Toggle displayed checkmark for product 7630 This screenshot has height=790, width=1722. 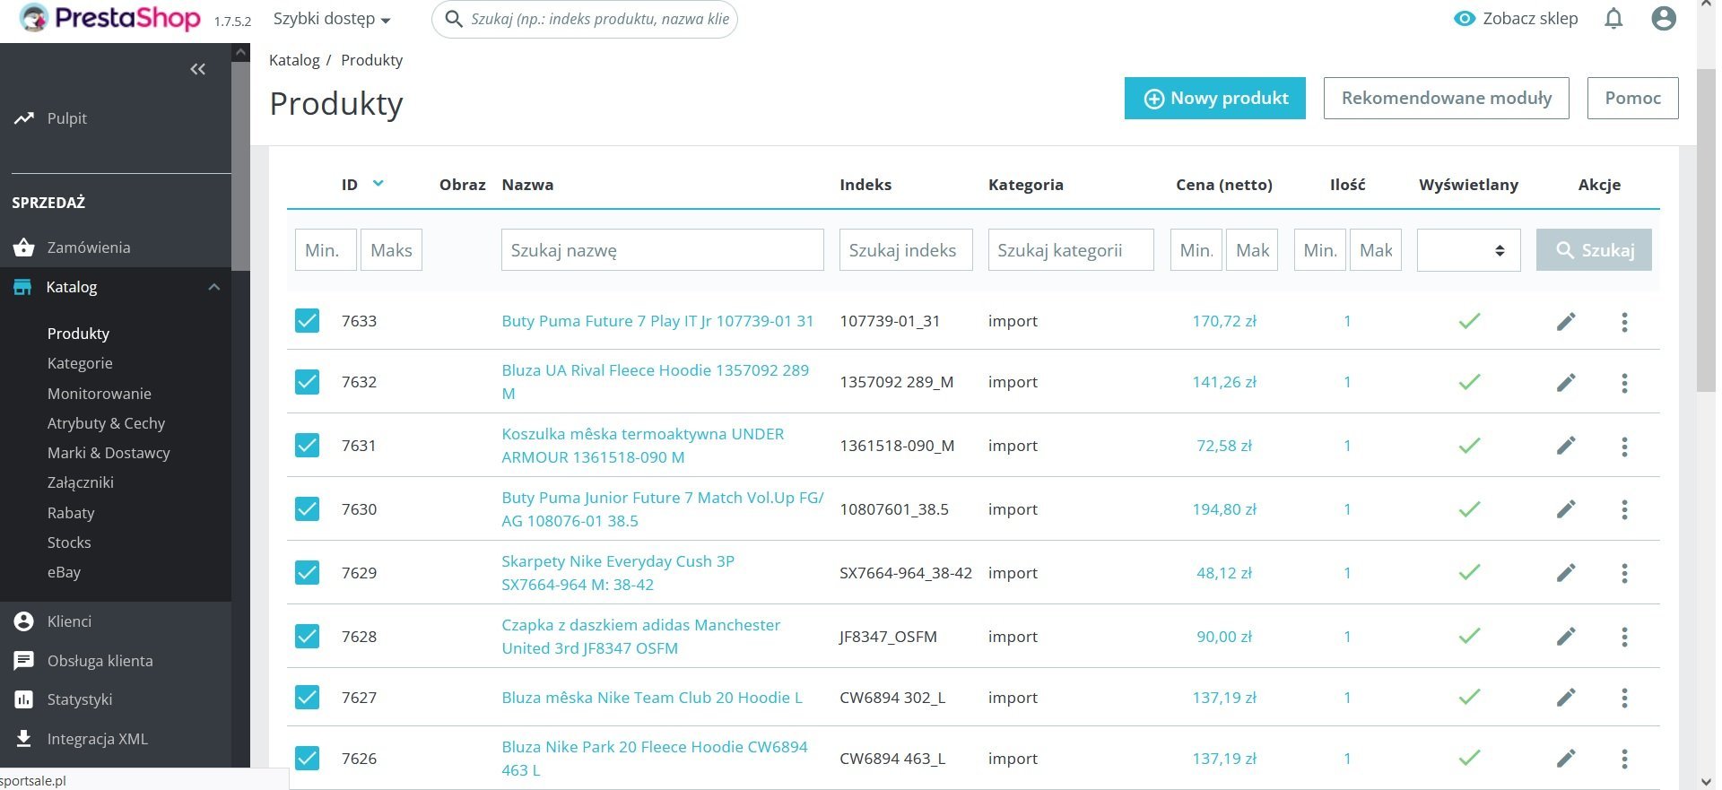(1469, 509)
